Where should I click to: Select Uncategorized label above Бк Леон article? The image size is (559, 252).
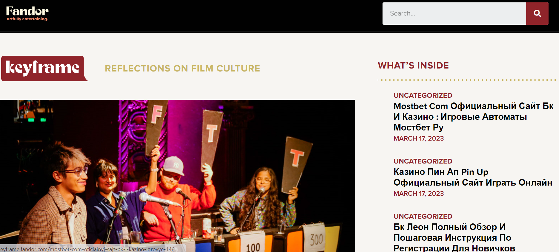pyautogui.click(x=423, y=216)
